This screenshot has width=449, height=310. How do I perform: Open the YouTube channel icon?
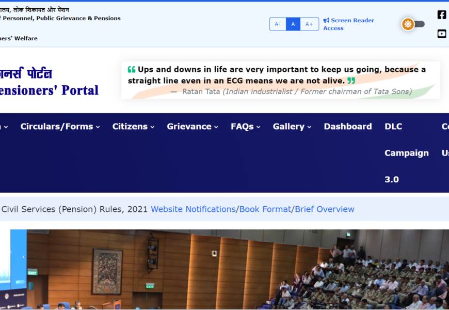(x=442, y=34)
